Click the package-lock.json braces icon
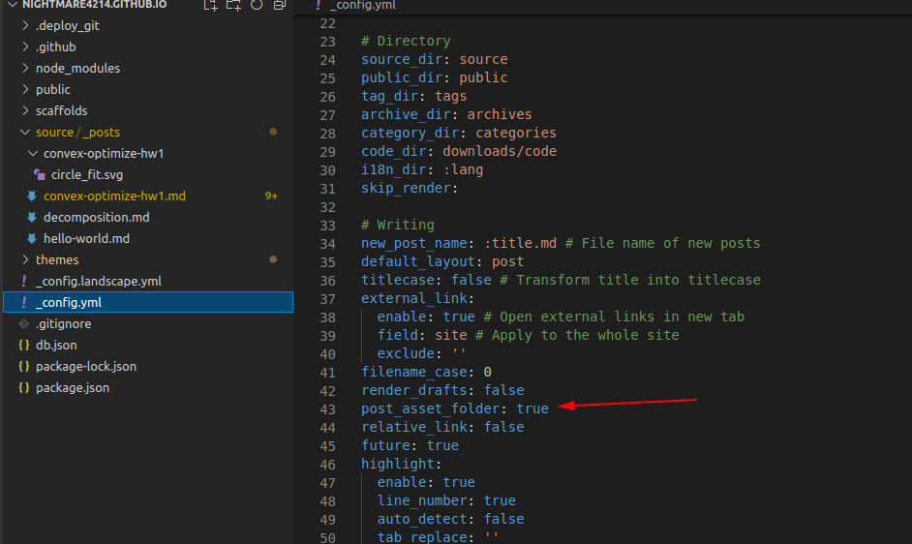 coord(24,367)
